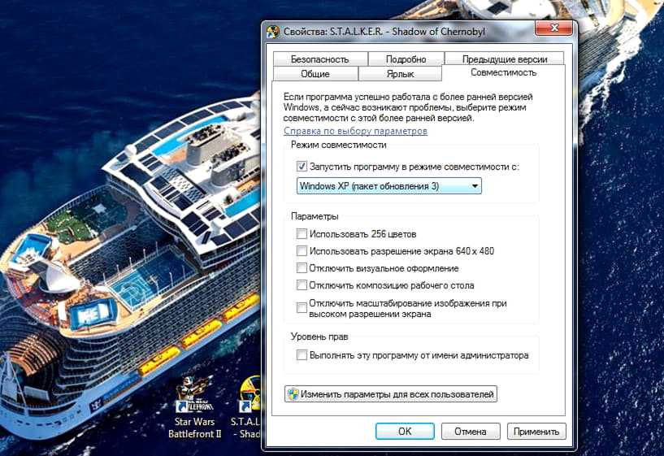The image size is (664, 456).
Task: Open the Ярлык tab
Action: [x=400, y=74]
